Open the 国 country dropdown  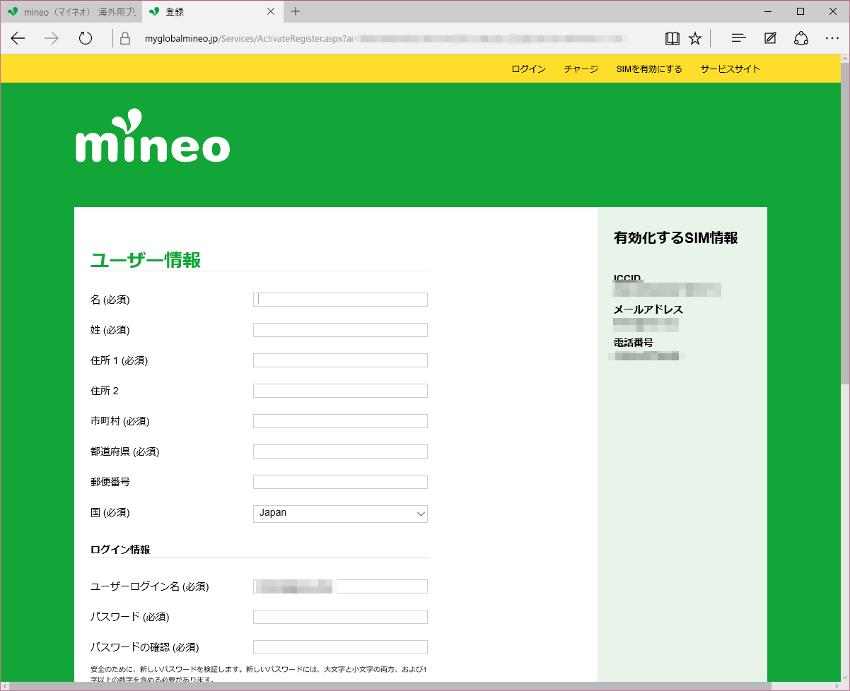click(x=340, y=514)
